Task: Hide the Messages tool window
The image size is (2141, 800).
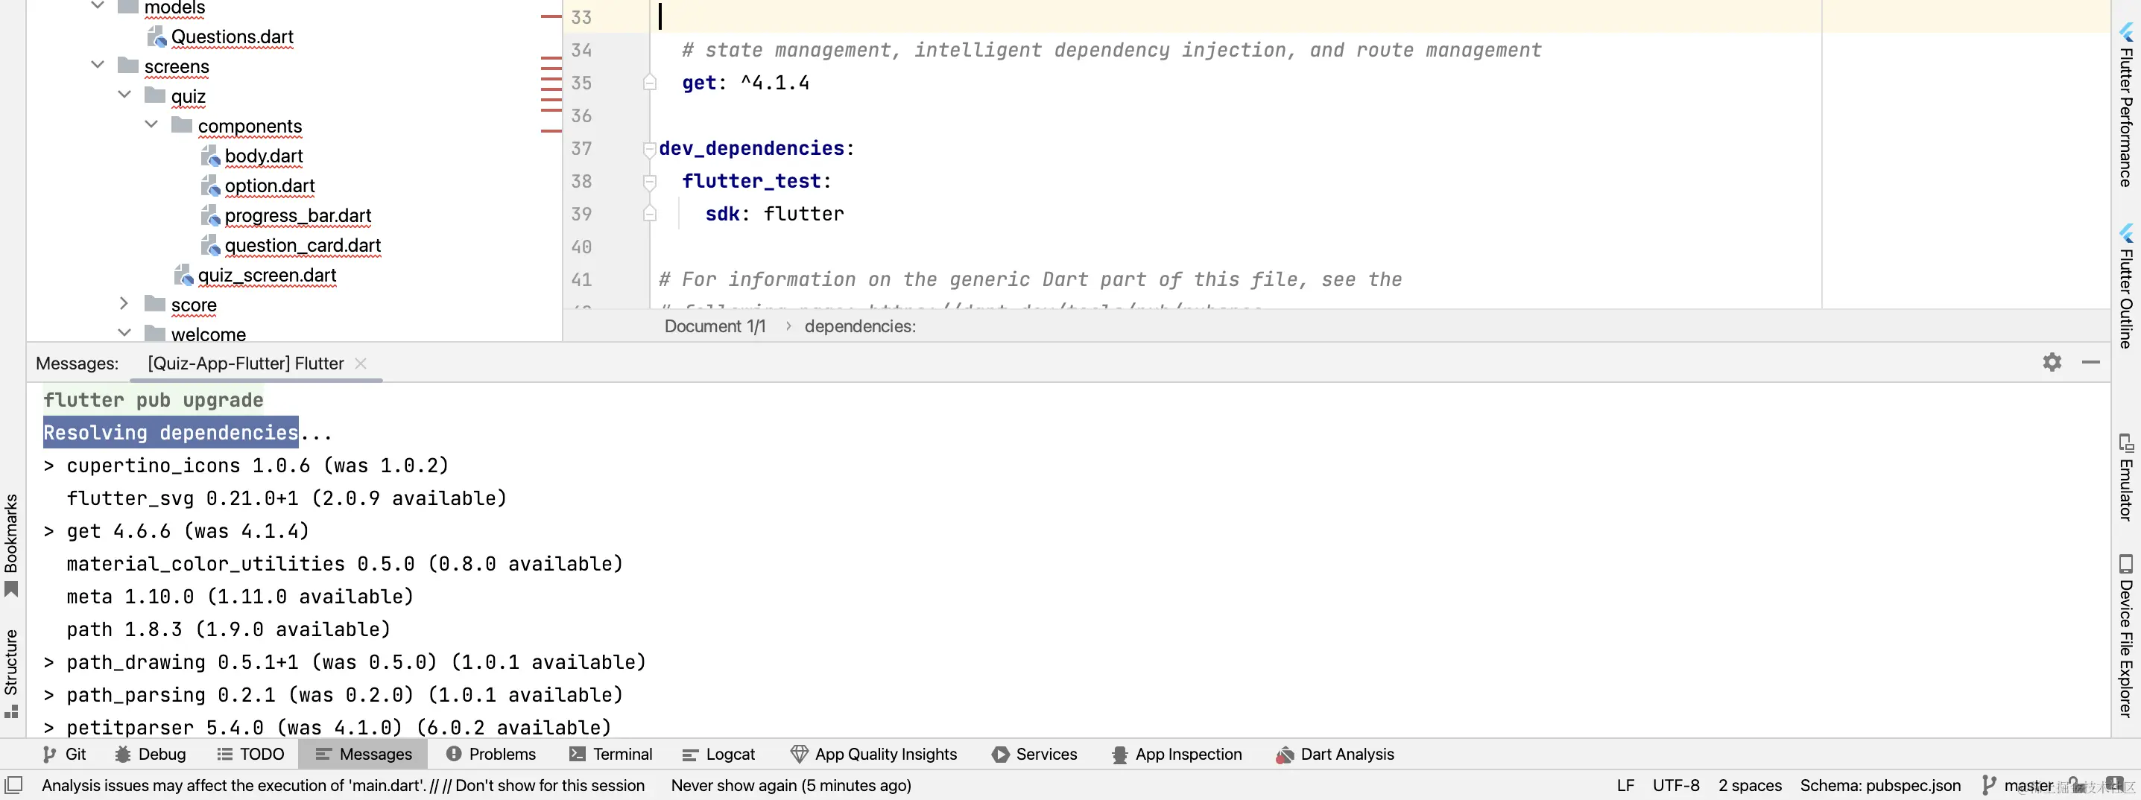Action: (x=2090, y=362)
